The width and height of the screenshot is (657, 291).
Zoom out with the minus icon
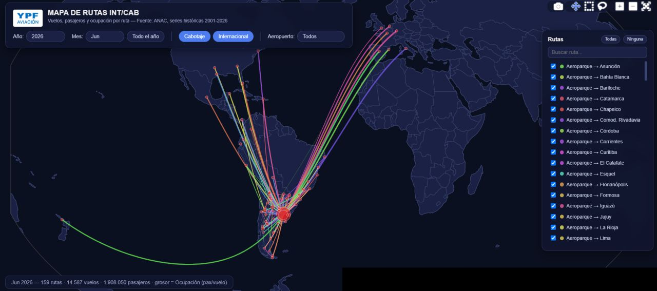pos(633,6)
